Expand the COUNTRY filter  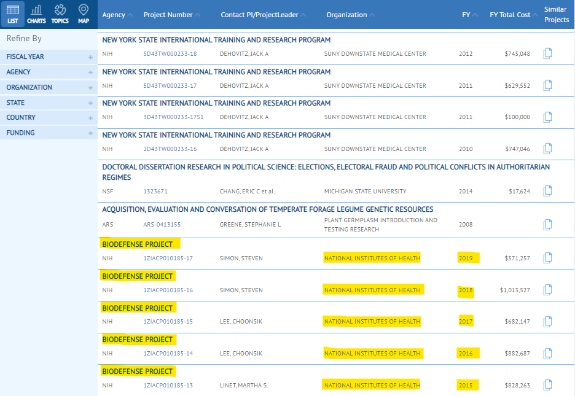click(x=49, y=118)
